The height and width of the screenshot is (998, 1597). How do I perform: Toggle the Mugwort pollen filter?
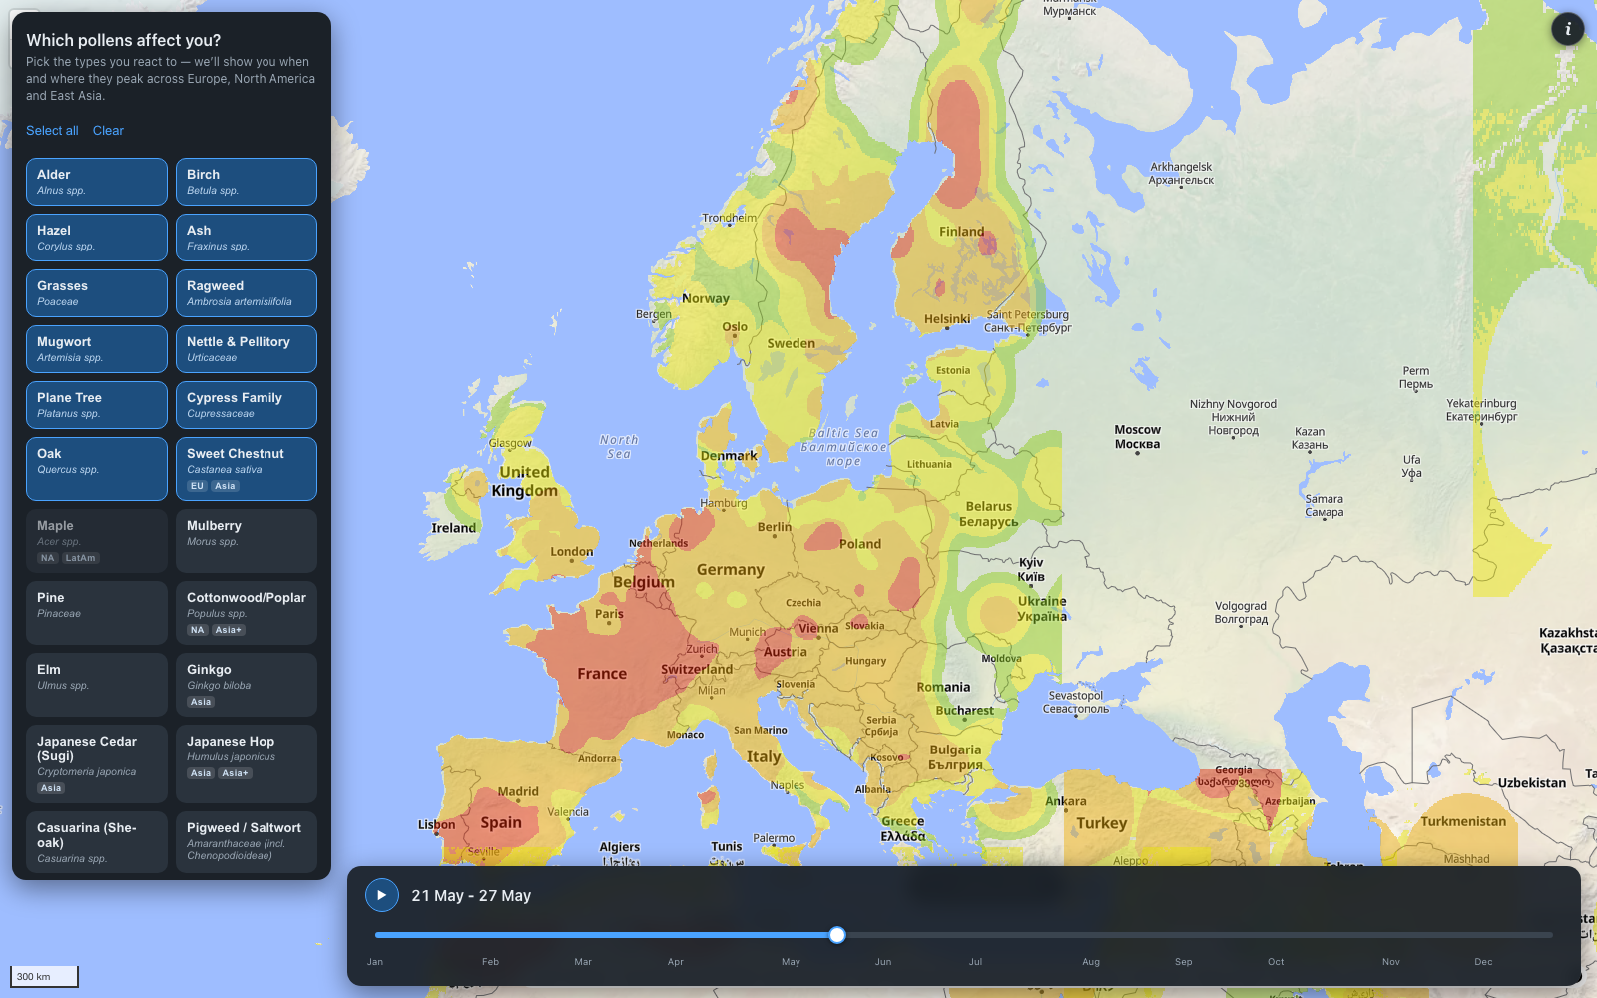pos(97,349)
